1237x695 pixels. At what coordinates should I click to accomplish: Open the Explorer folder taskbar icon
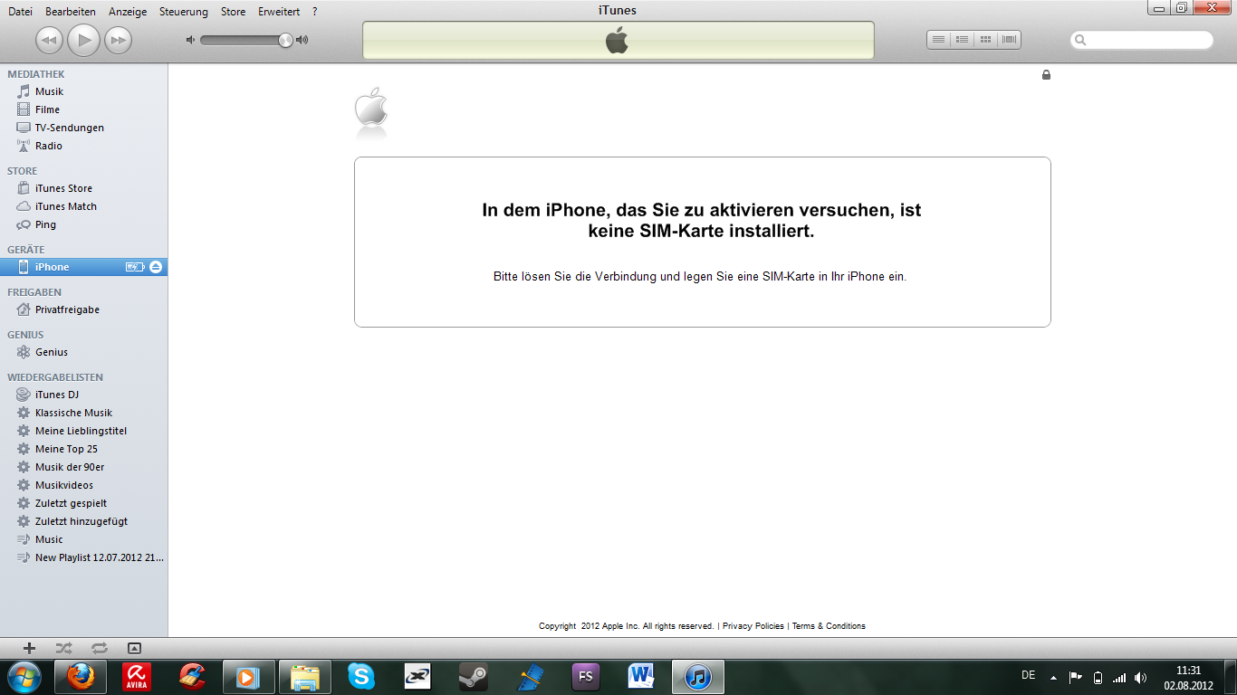[x=305, y=677]
